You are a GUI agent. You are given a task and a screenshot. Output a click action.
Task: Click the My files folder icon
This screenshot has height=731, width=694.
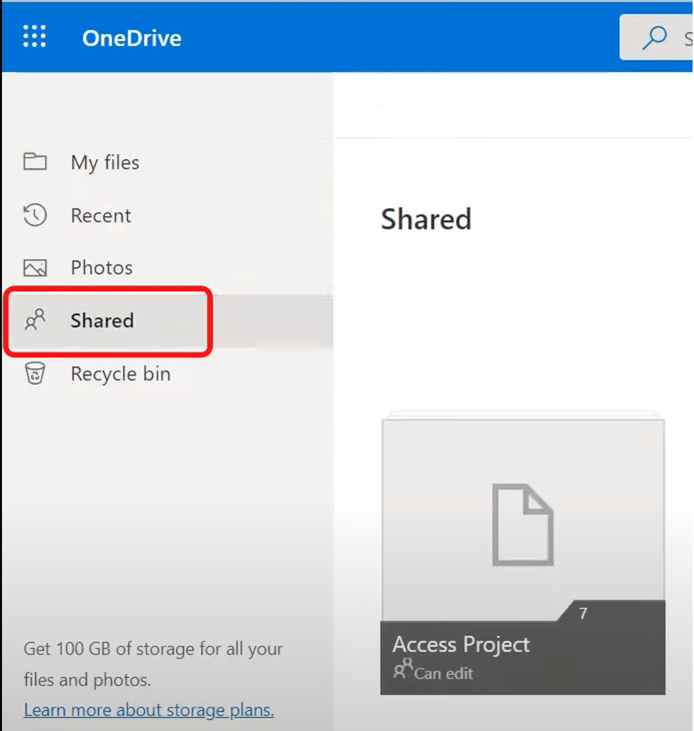35,162
